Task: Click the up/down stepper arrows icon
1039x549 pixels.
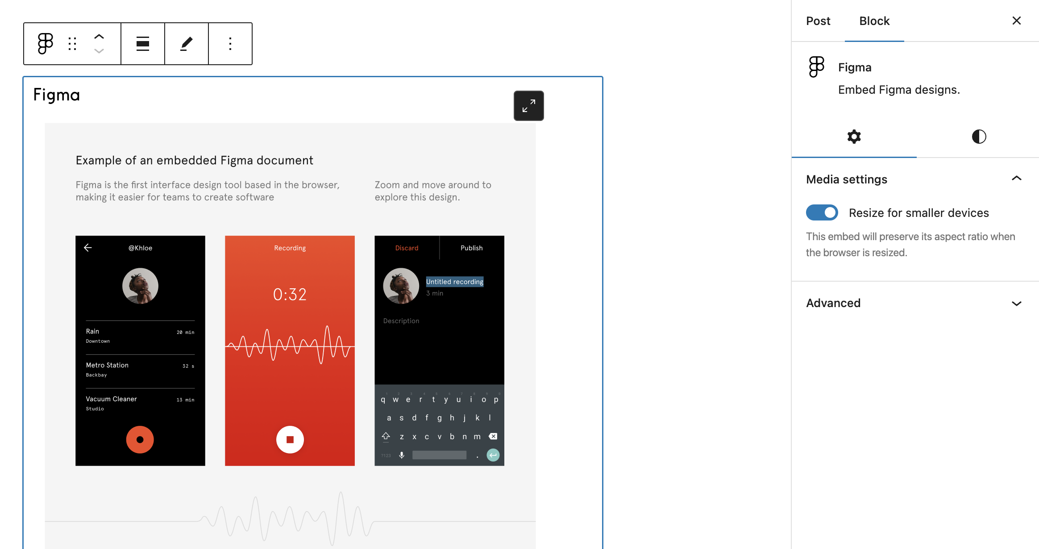Action: pyautogui.click(x=99, y=43)
